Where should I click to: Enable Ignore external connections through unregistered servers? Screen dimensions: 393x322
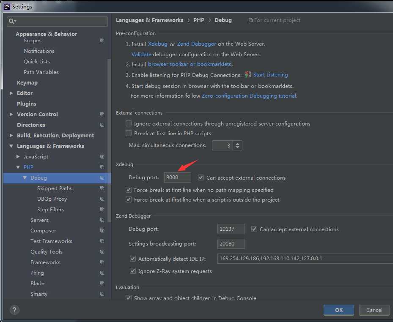(x=129, y=123)
